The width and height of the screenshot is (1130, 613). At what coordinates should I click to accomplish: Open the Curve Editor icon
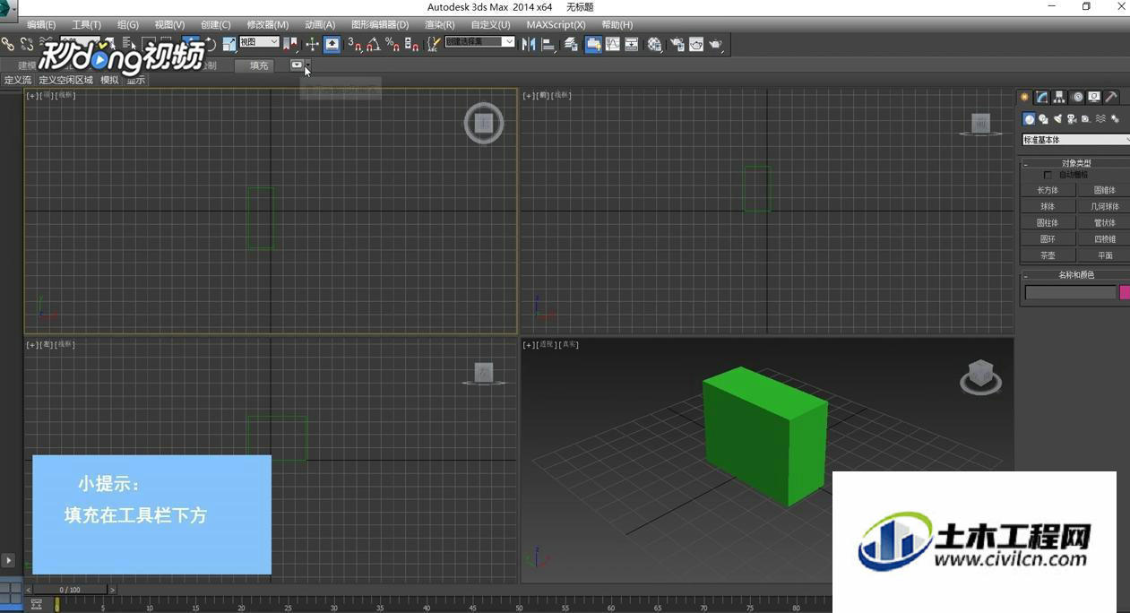(x=613, y=44)
